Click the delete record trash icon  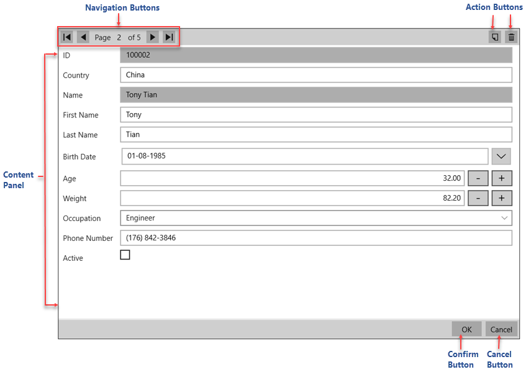tap(511, 37)
